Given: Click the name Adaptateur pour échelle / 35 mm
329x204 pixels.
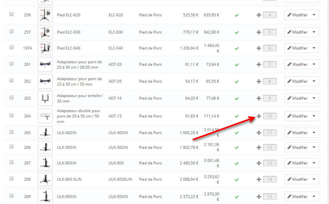Looking at the screenshot, I should pyautogui.click(x=80, y=98).
